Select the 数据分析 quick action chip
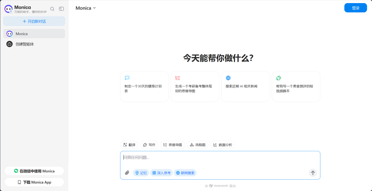372x191 pixels. [x=223, y=145]
